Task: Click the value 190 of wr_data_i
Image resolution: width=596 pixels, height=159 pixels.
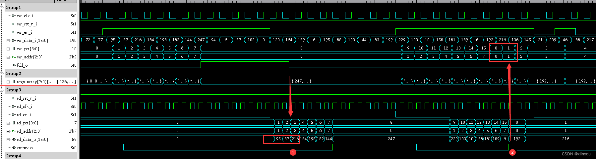Action: pyautogui.click(x=73, y=40)
